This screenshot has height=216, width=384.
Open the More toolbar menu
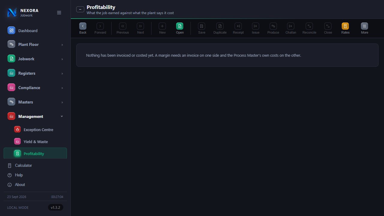364,28
